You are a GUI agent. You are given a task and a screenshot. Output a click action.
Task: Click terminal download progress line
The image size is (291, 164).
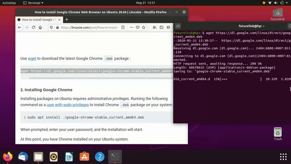click(232, 79)
